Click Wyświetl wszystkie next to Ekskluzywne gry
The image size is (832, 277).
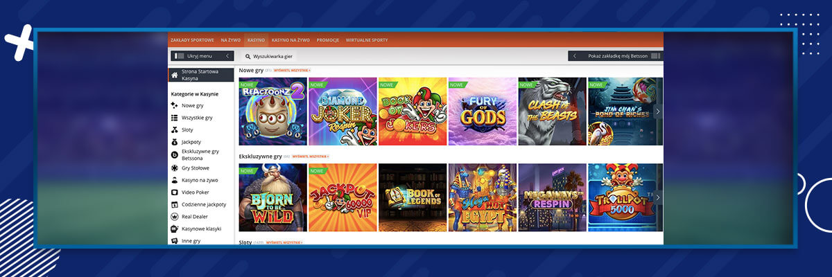coord(311,157)
